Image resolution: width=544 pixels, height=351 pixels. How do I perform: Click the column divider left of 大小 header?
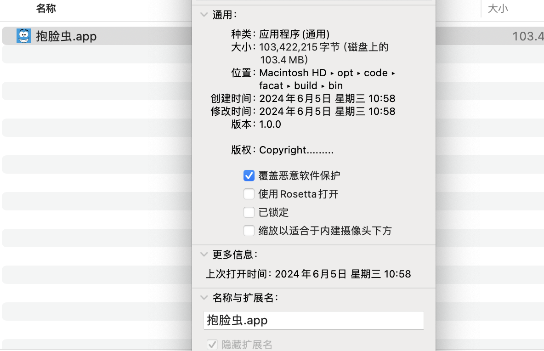[481, 8]
